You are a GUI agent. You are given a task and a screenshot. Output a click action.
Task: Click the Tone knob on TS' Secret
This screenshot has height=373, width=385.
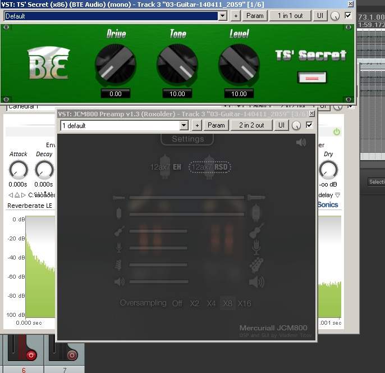coord(177,63)
